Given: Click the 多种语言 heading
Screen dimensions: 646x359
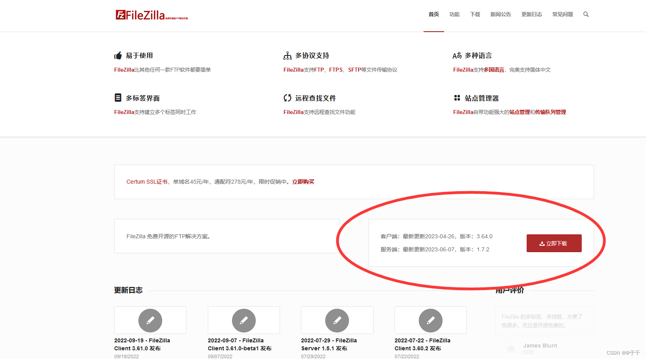Looking at the screenshot, I should (x=478, y=55).
